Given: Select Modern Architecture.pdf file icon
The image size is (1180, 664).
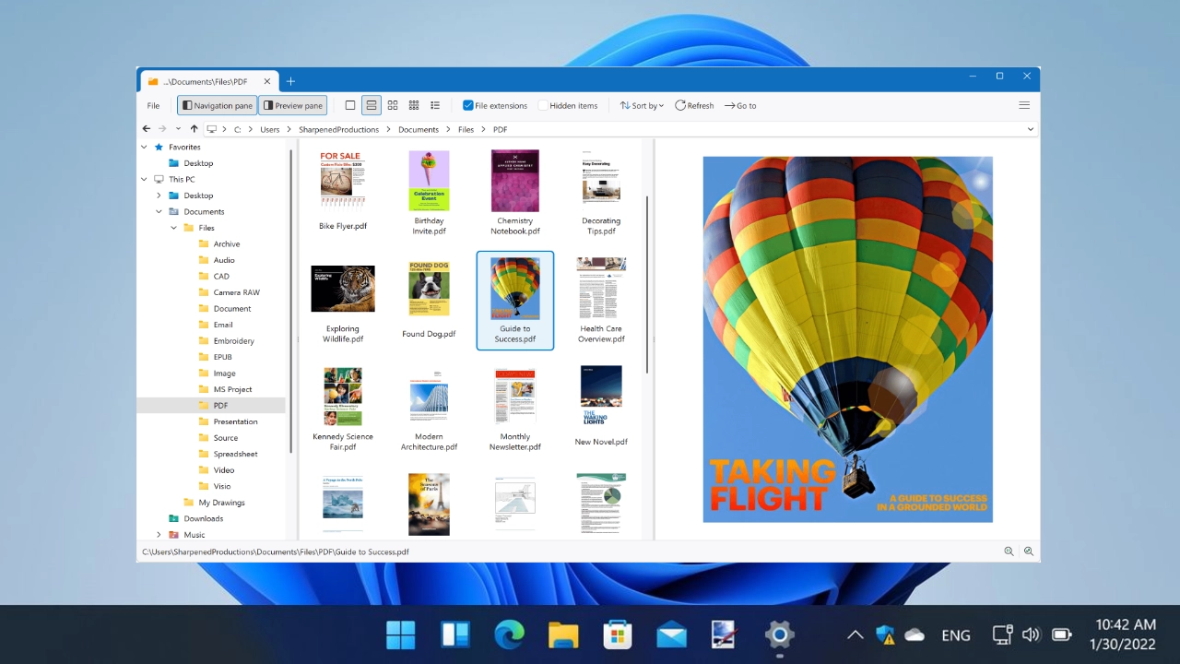Looking at the screenshot, I should coord(429,397).
